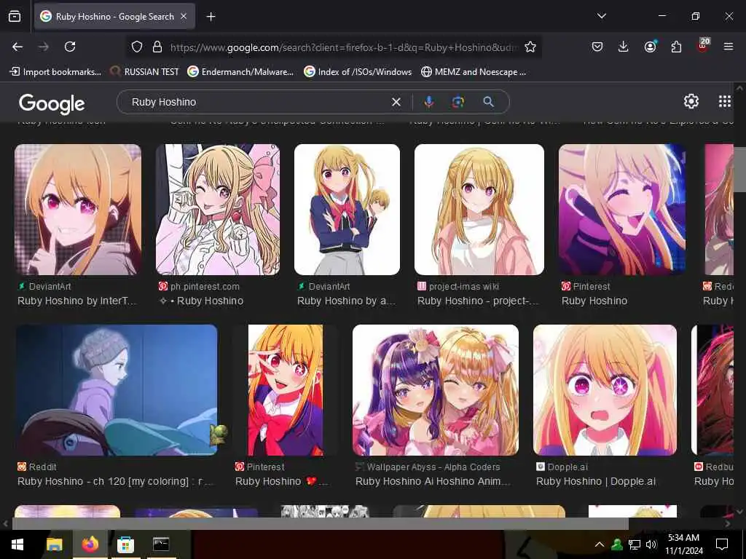List all tabs dropdown arrow

(x=601, y=16)
